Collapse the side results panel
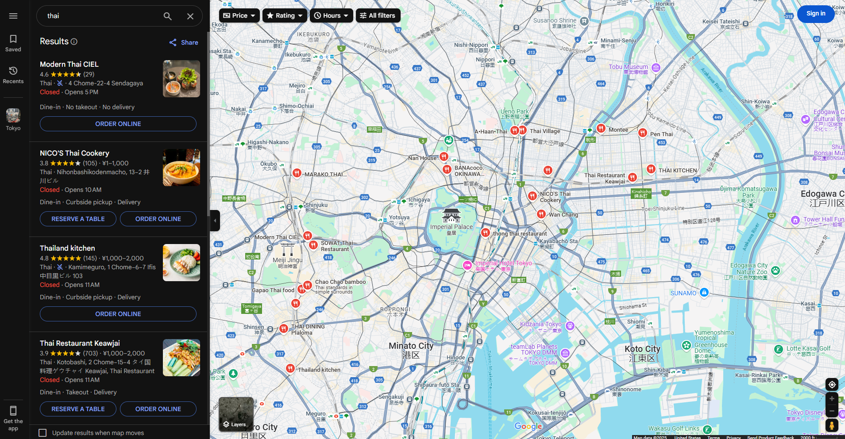The image size is (845, 439). tap(215, 220)
